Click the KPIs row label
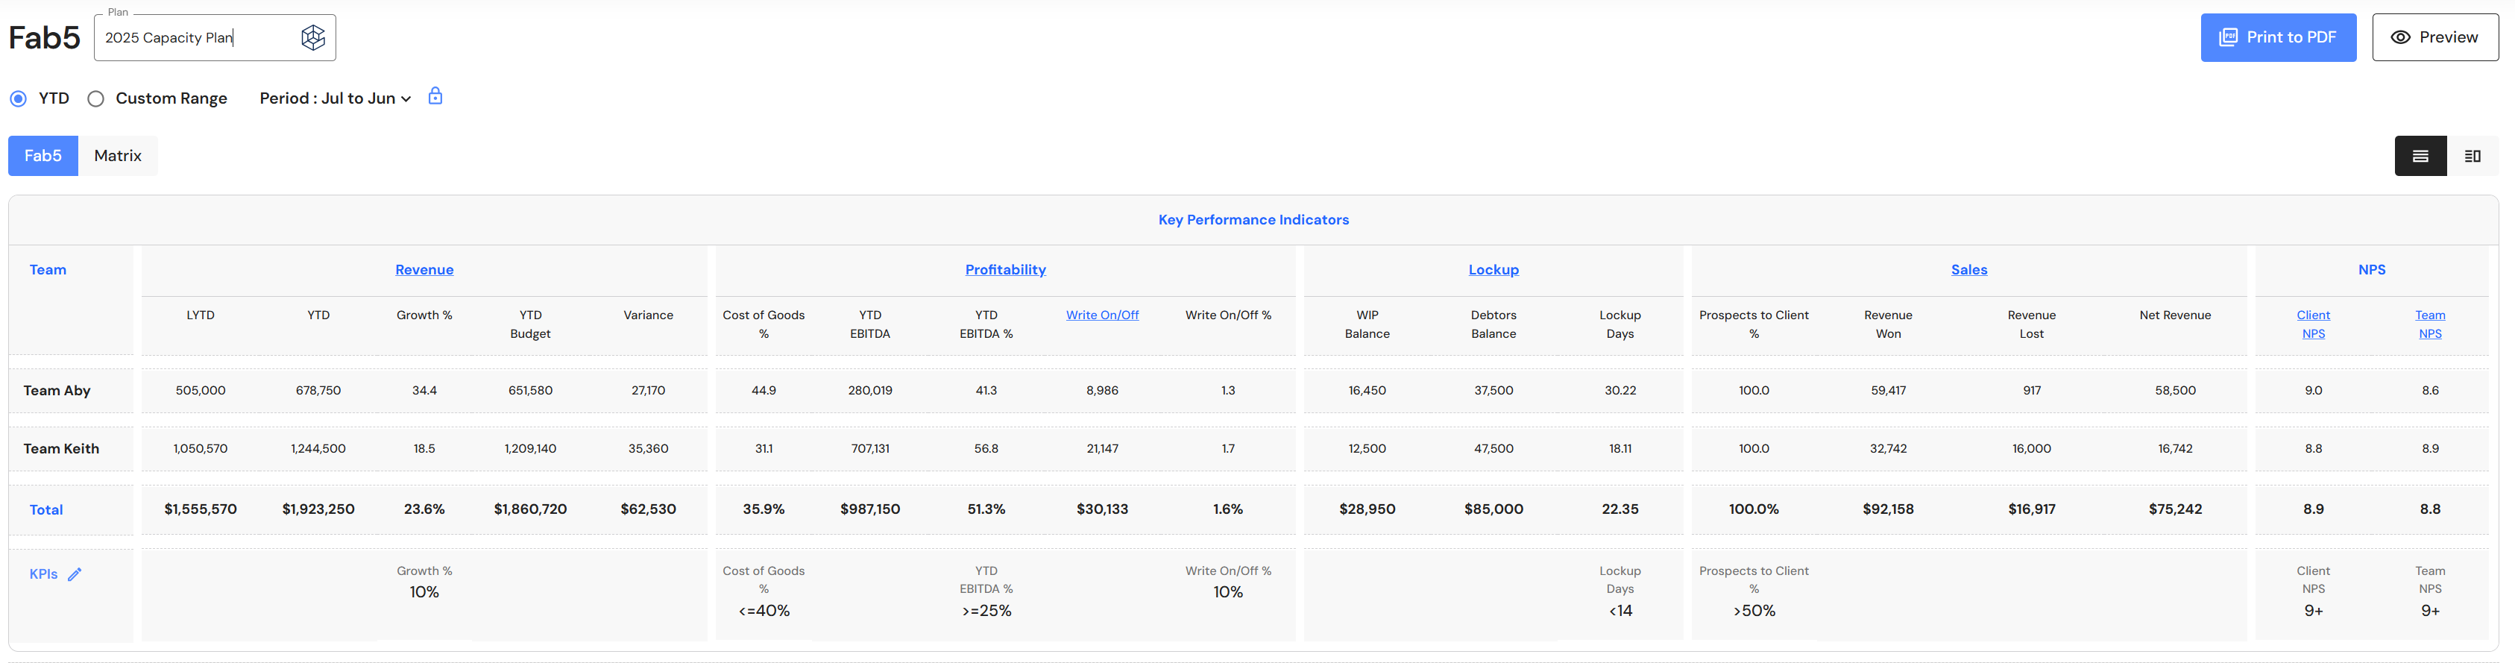 click(44, 574)
